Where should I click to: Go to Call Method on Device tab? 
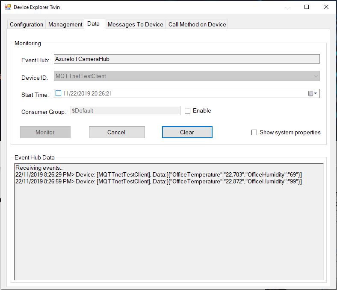(197, 24)
